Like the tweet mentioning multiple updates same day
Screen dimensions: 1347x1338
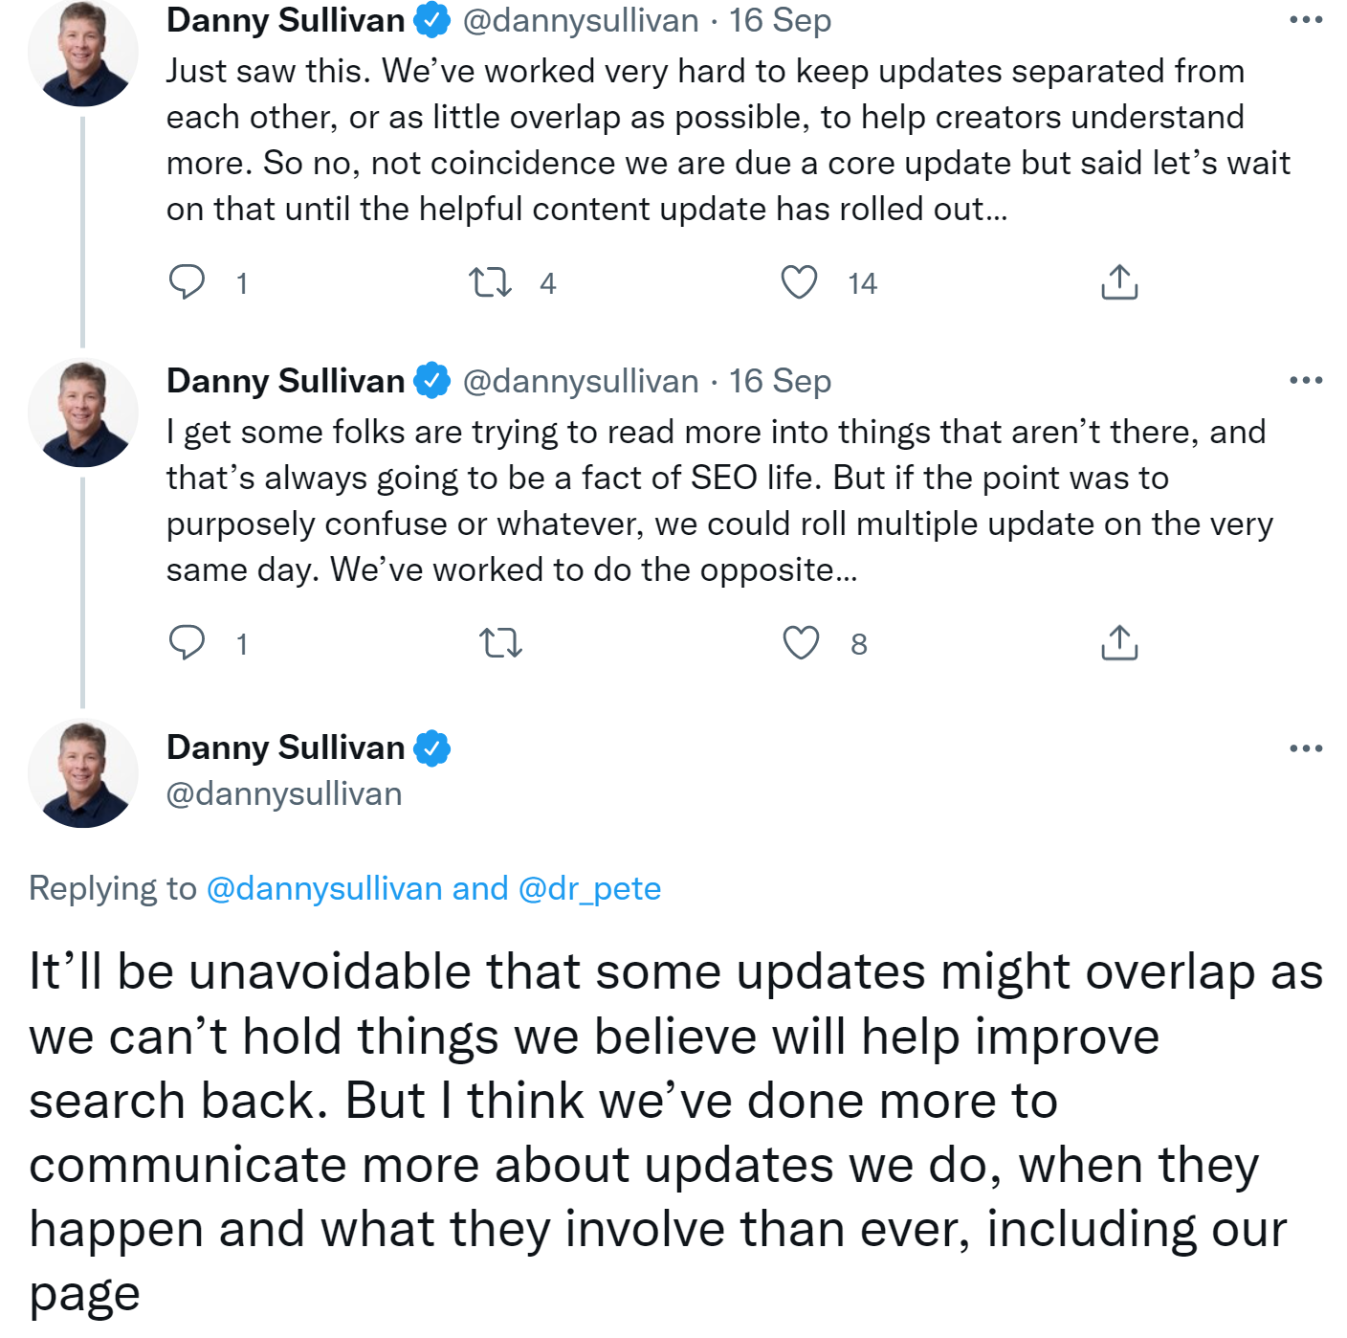click(800, 641)
